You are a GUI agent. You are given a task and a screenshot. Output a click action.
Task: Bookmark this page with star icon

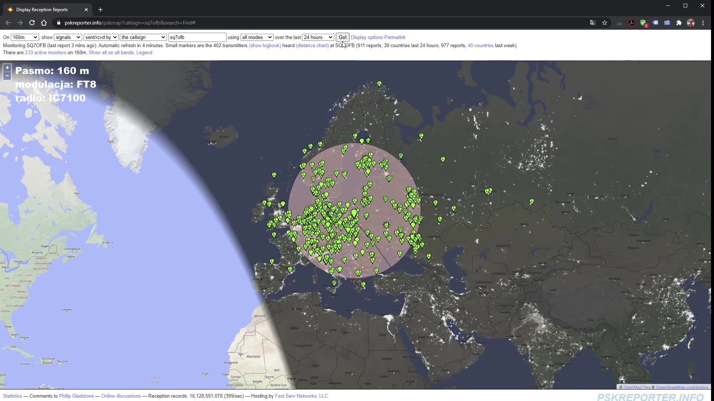pyautogui.click(x=605, y=23)
